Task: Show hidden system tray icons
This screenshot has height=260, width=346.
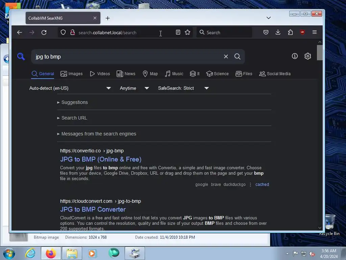Action: 287,254
